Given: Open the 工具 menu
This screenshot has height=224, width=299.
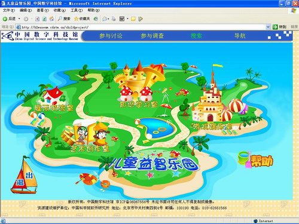Looking at the screenshot, I should 77,10.
